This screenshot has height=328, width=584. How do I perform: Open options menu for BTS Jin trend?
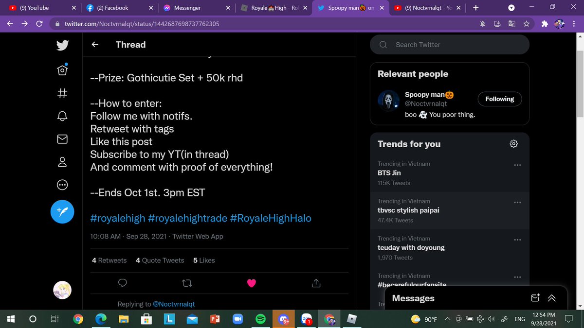[517, 165]
